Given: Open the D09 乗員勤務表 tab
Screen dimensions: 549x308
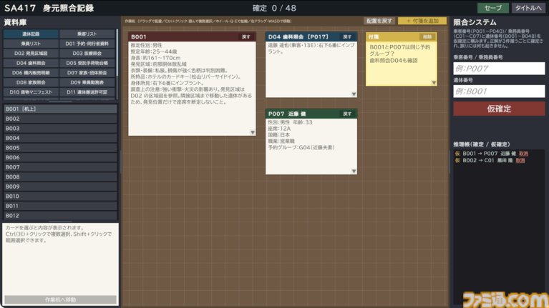Looking at the screenshot, I should (87, 82).
